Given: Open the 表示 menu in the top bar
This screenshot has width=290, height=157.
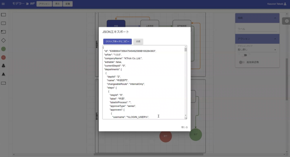Looking at the screenshot, I should click(58, 4).
